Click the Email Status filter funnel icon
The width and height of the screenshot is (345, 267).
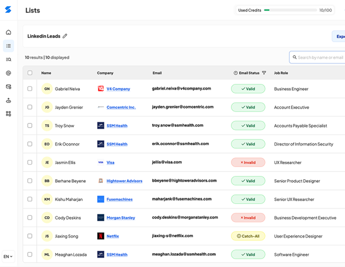[x=264, y=73]
